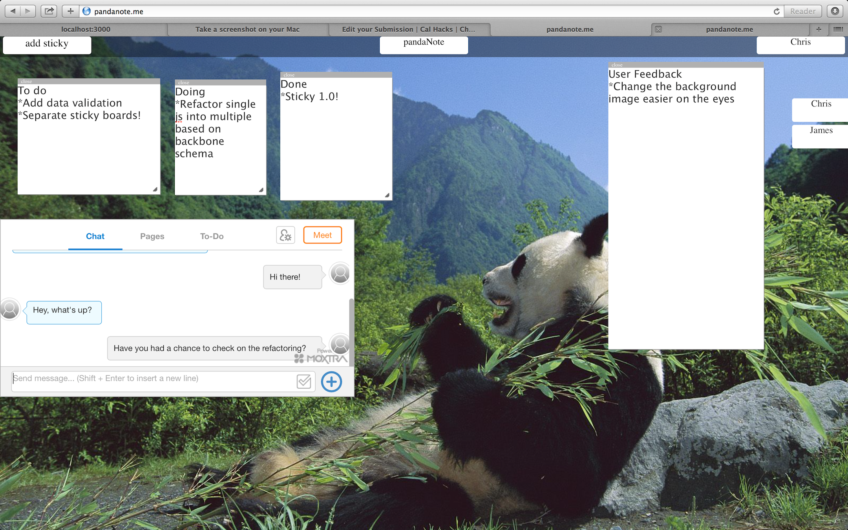Click the orange Meet button
The image size is (848, 530).
coord(322,235)
